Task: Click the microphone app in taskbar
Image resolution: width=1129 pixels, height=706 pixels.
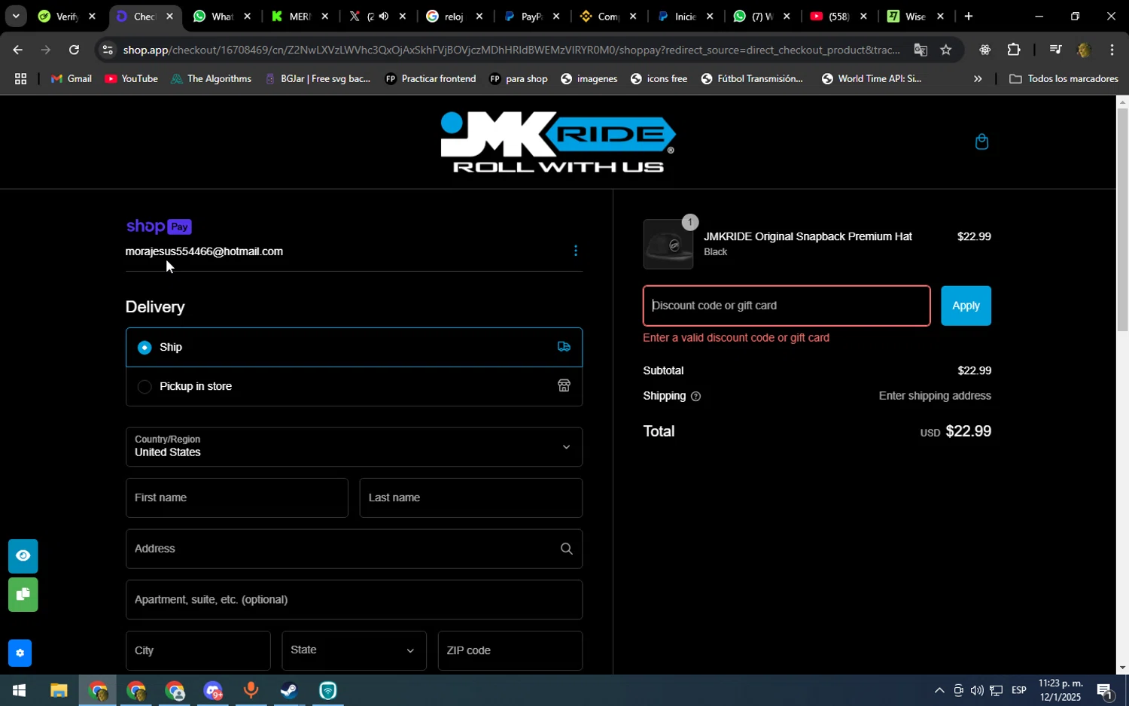Action: [x=251, y=691]
